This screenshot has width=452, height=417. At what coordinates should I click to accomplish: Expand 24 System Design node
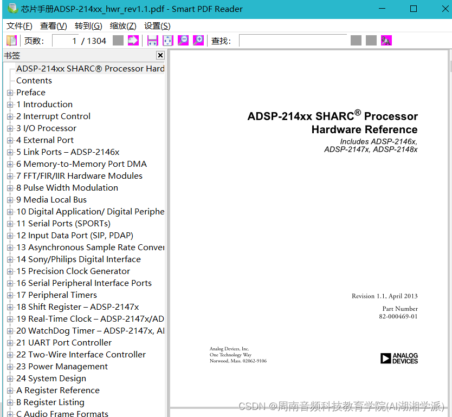coord(10,379)
